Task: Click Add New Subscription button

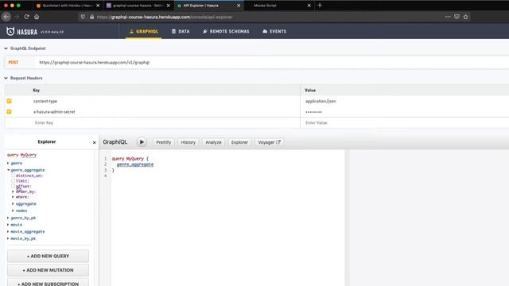Action: coord(48,283)
